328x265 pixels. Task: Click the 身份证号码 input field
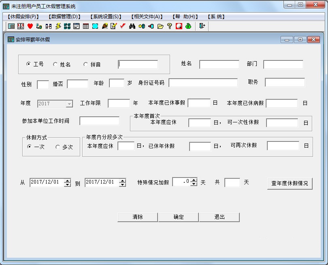(x=203, y=83)
